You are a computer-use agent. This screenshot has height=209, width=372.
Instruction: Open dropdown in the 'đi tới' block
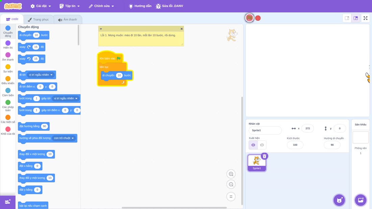pos(41,75)
